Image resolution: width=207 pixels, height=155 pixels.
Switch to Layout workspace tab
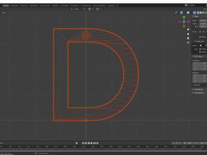(6, 6)
